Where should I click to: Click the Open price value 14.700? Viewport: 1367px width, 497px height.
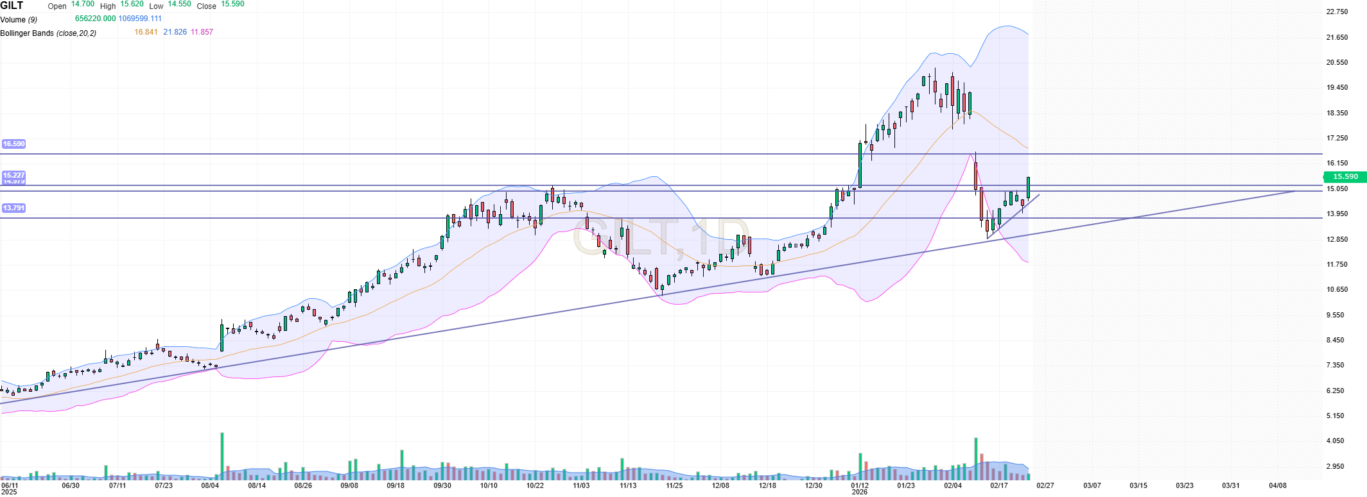pyautogui.click(x=83, y=4)
